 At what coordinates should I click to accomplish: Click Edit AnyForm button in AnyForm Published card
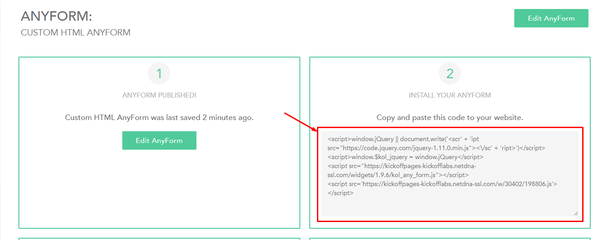tap(159, 141)
